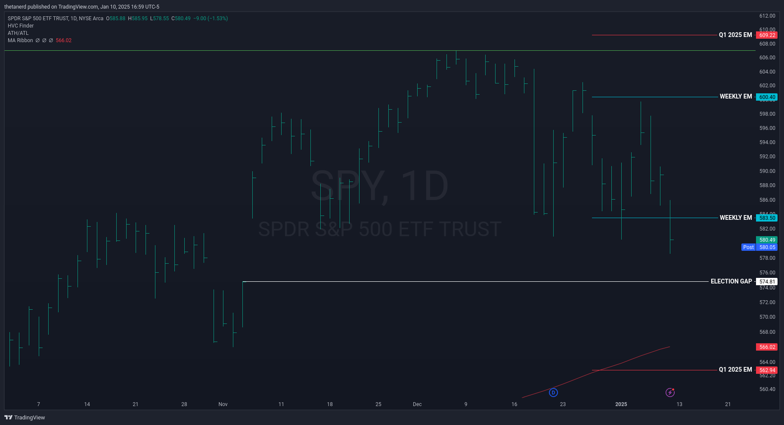Screen dimensions: 784x425
Task: Click the low value L578.55 in legend
Action: click(159, 18)
